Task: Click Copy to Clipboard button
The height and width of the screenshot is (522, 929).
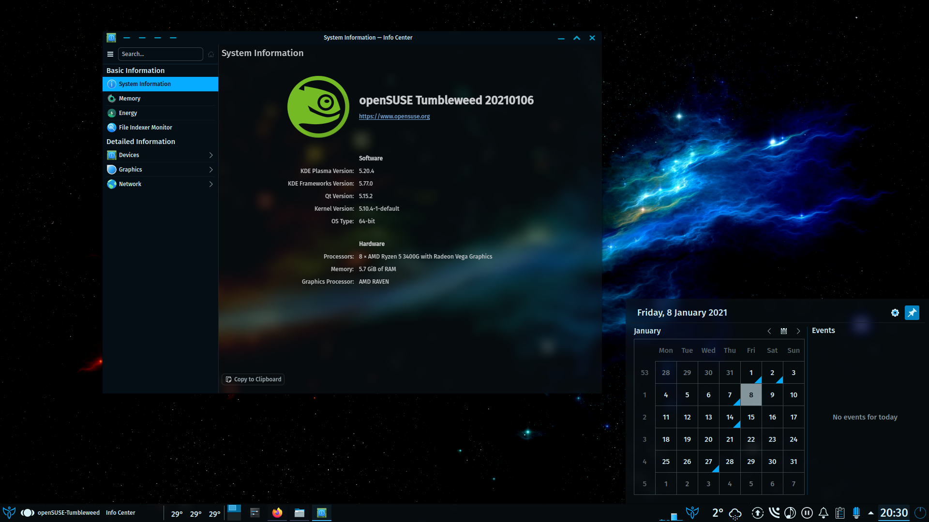Action: [253, 379]
